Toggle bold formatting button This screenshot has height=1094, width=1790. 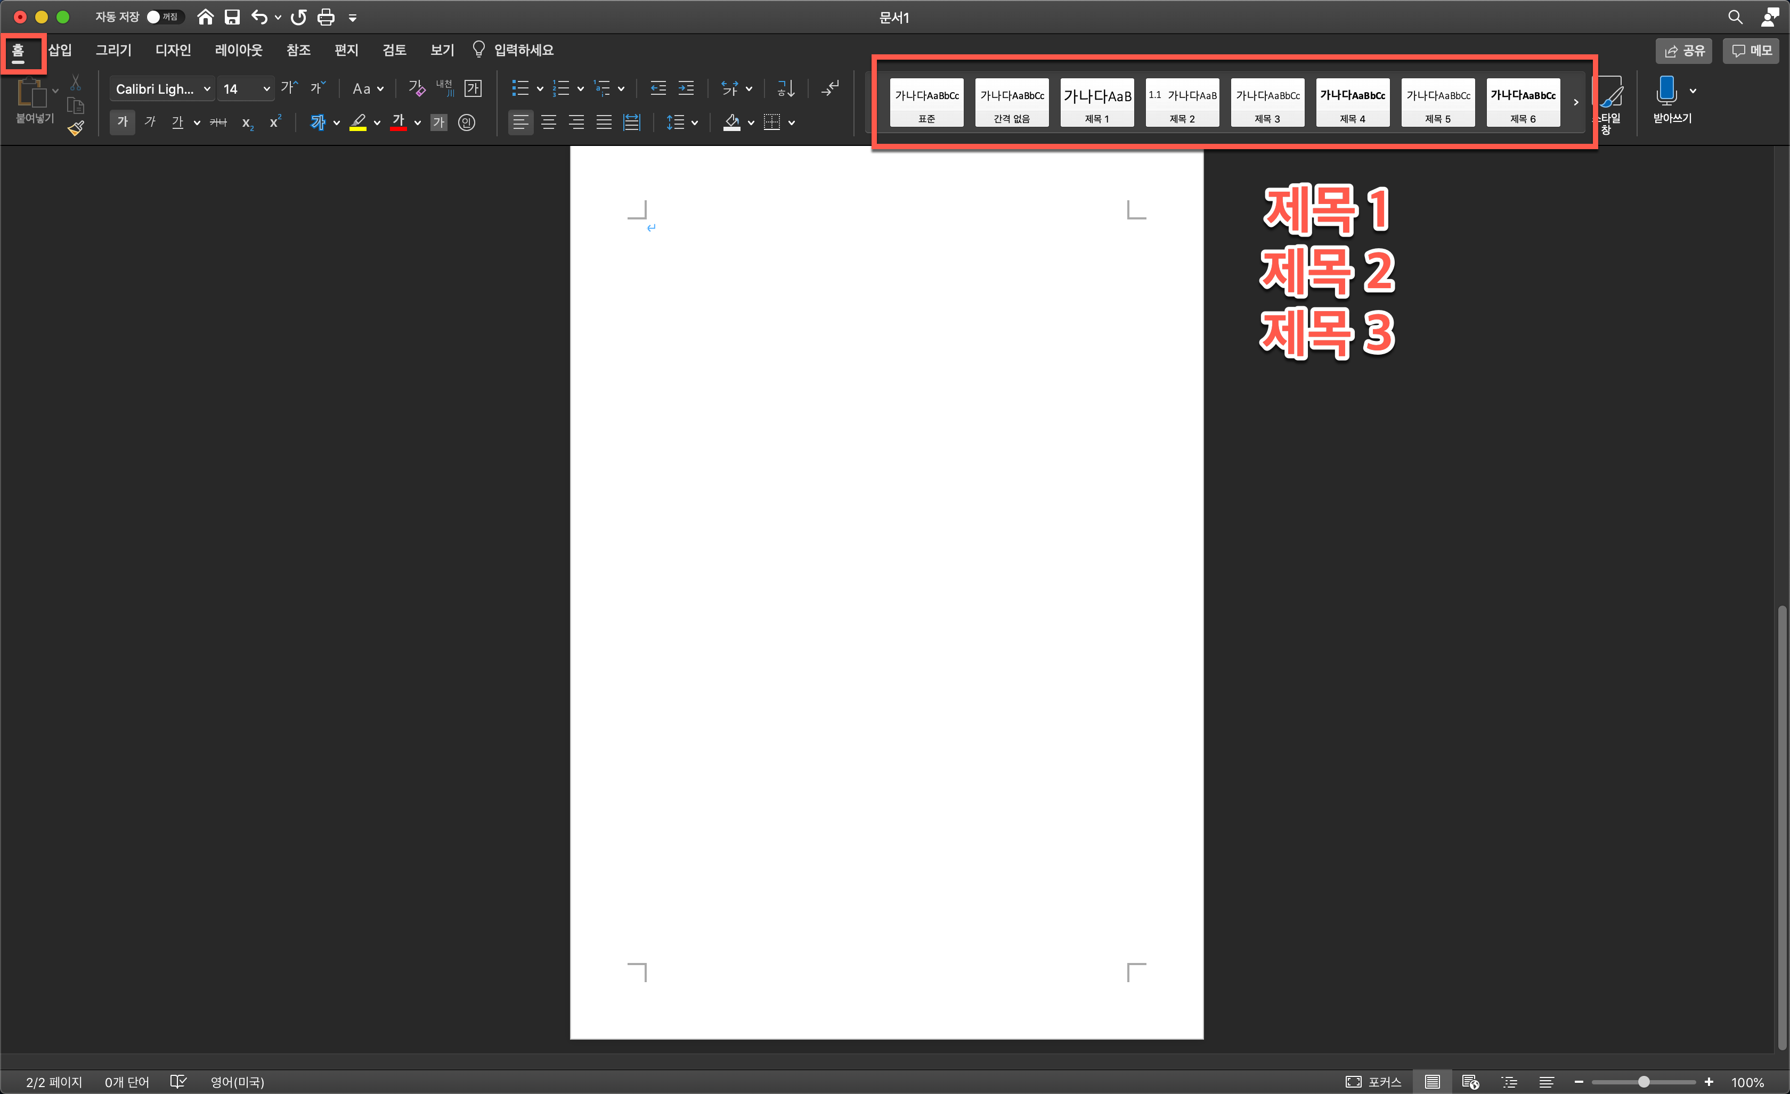123,122
